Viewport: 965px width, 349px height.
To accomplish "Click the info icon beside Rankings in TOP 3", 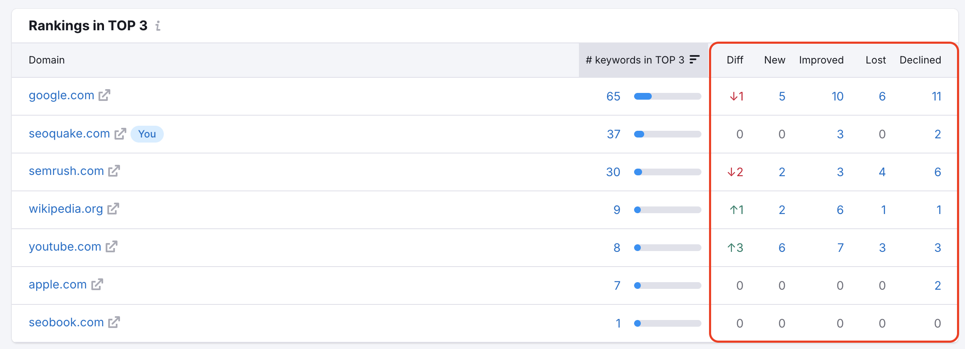I will [158, 26].
